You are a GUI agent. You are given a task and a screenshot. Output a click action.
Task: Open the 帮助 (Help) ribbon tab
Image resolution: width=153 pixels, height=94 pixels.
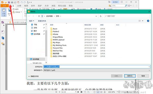[71, 6]
